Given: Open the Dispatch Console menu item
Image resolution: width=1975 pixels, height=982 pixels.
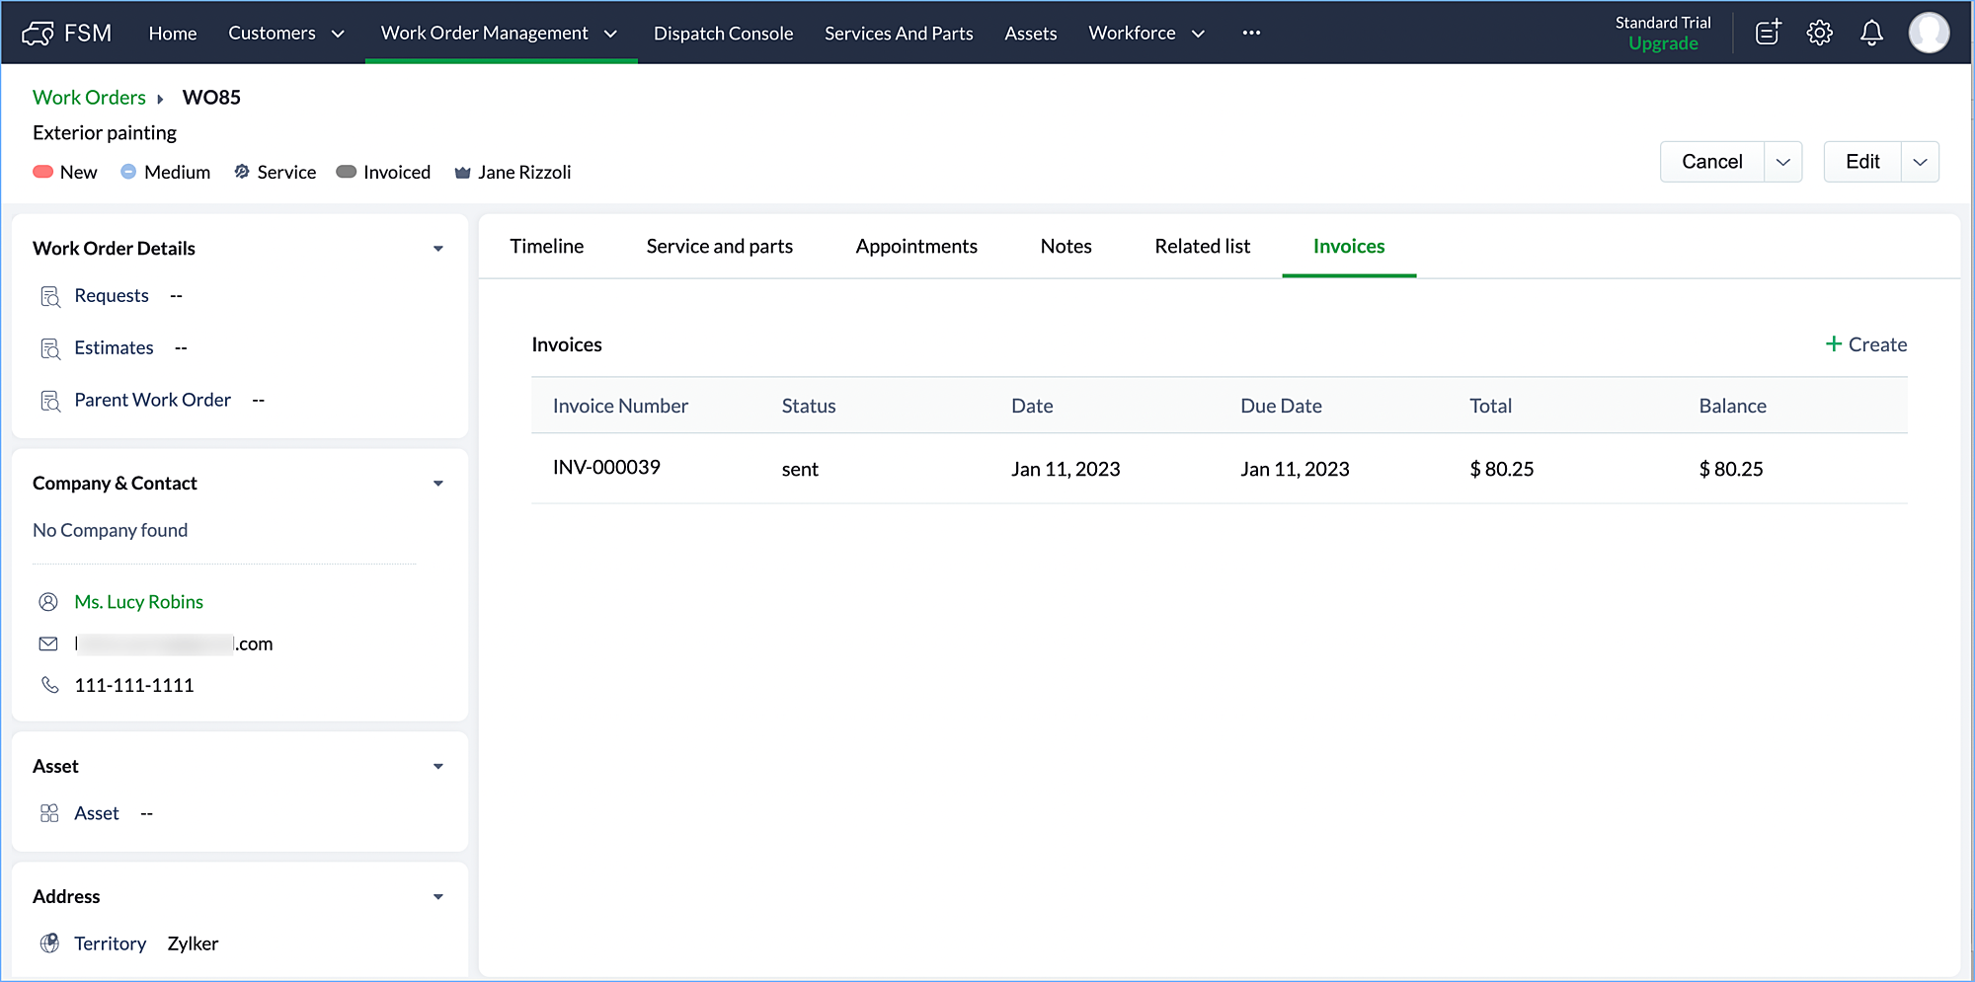Looking at the screenshot, I should pos(723,34).
